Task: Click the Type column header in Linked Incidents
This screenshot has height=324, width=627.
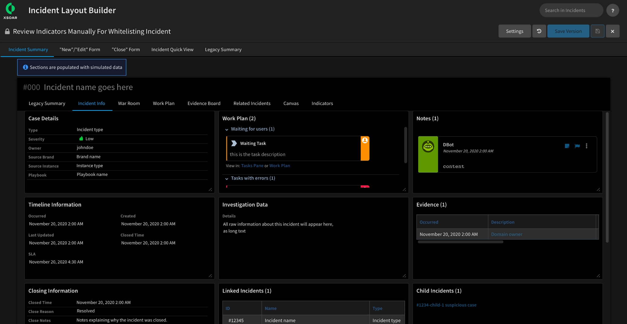Action: coord(387,308)
